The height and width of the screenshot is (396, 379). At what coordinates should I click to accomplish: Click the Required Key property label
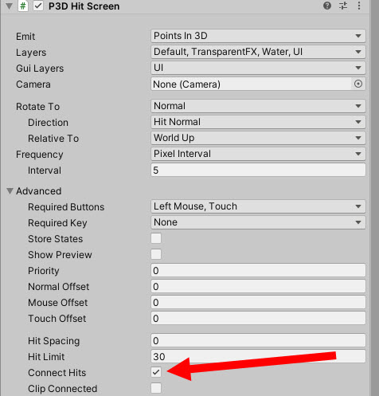click(57, 223)
